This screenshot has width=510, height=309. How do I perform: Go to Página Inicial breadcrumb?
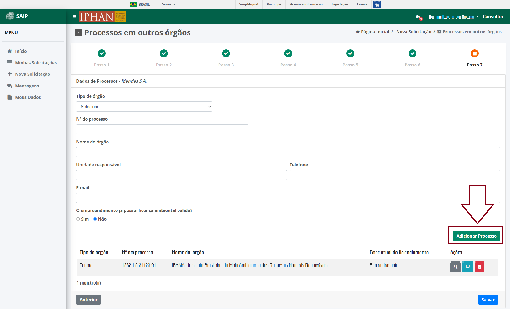tap(375, 32)
